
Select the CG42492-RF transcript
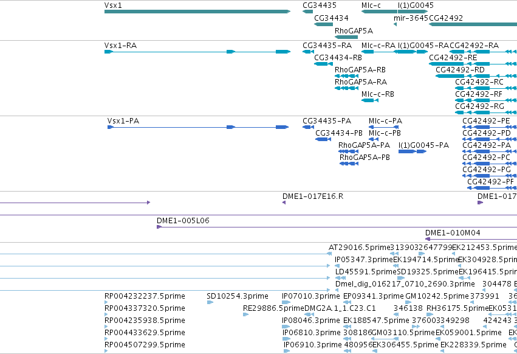pyautogui.click(x=486, y=100)
